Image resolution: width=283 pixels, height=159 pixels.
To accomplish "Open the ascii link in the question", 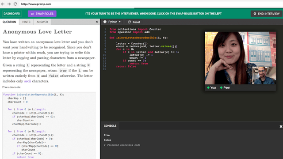I will 27,81.
